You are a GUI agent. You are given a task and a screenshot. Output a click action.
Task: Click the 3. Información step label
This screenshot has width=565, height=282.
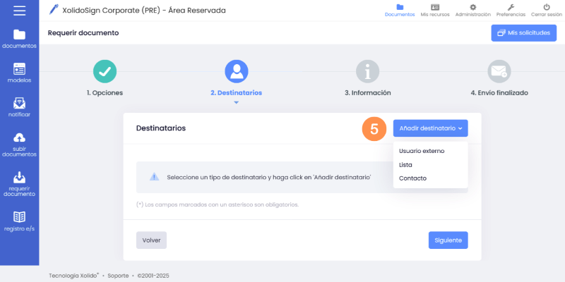click(367, 93)
